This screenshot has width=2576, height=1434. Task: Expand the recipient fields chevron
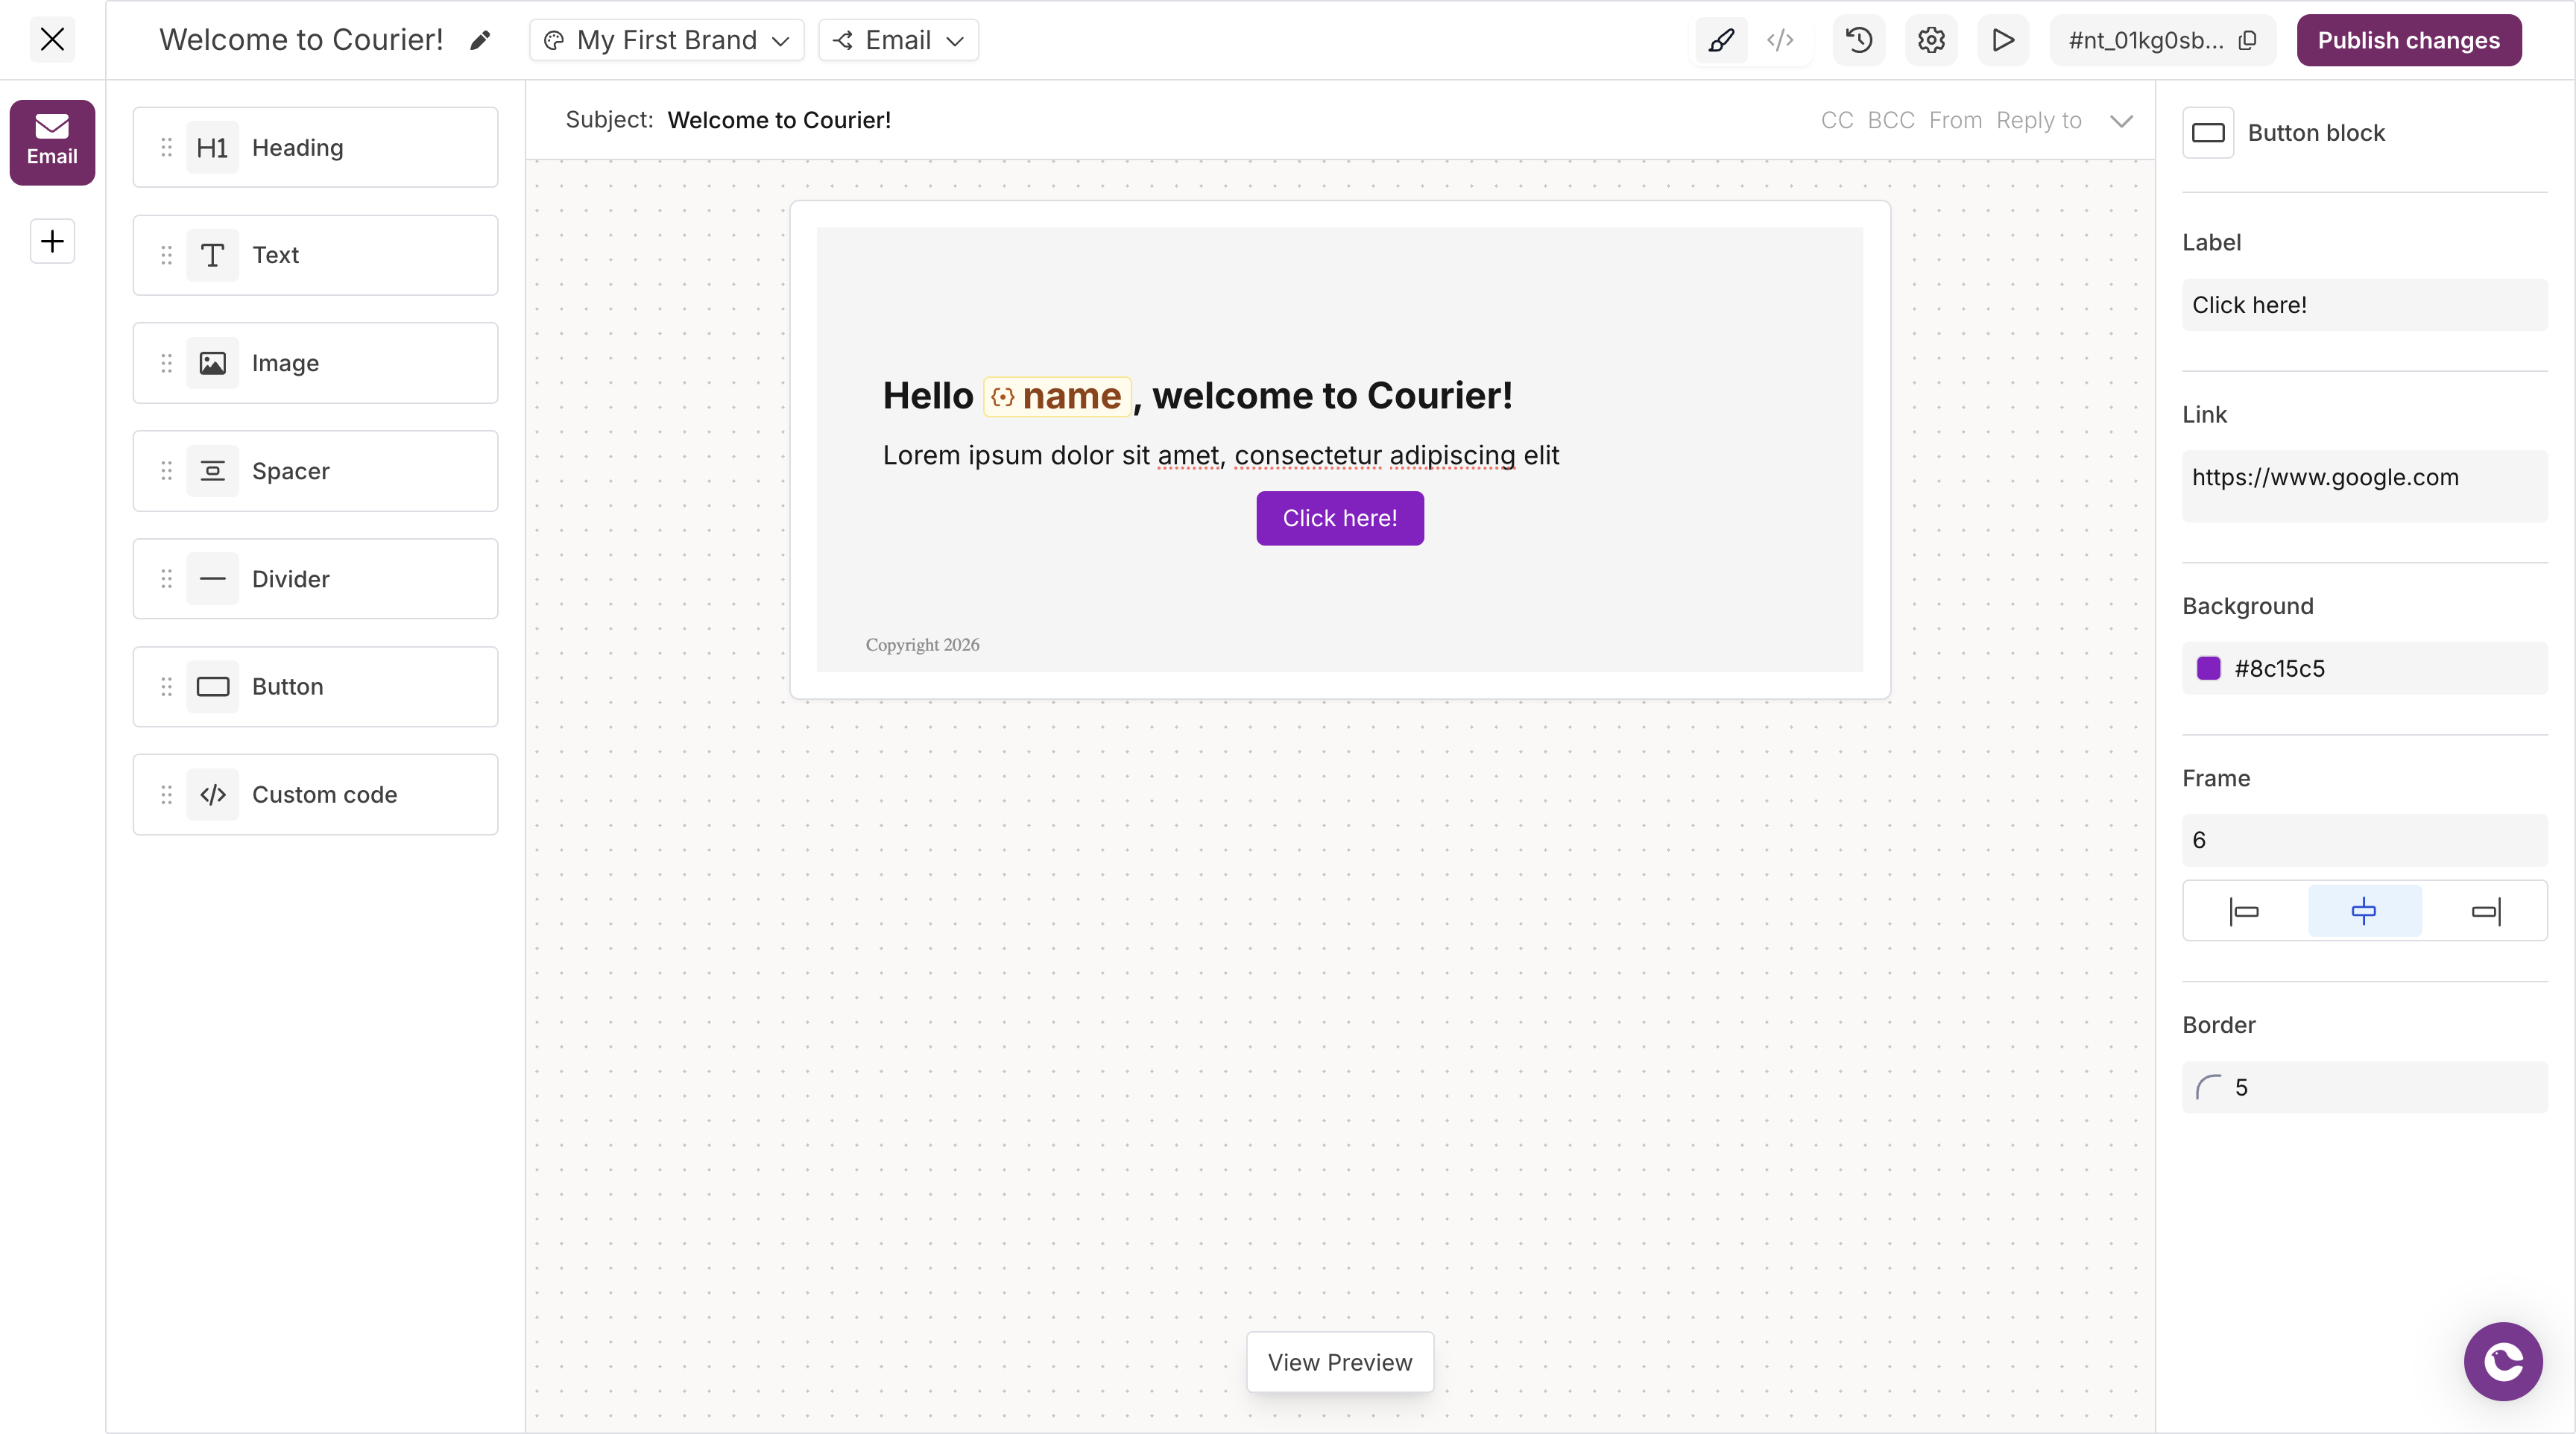[x=2121, y=120]
